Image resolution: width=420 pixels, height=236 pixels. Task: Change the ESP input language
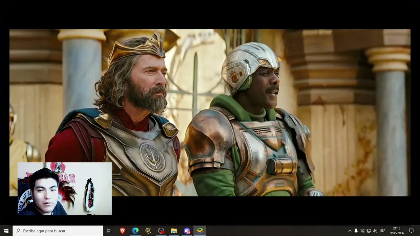[383, 231]
